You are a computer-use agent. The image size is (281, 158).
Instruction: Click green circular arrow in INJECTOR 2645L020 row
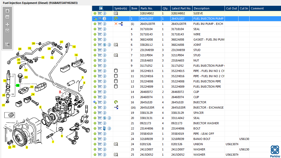click(x=116, y=102)
